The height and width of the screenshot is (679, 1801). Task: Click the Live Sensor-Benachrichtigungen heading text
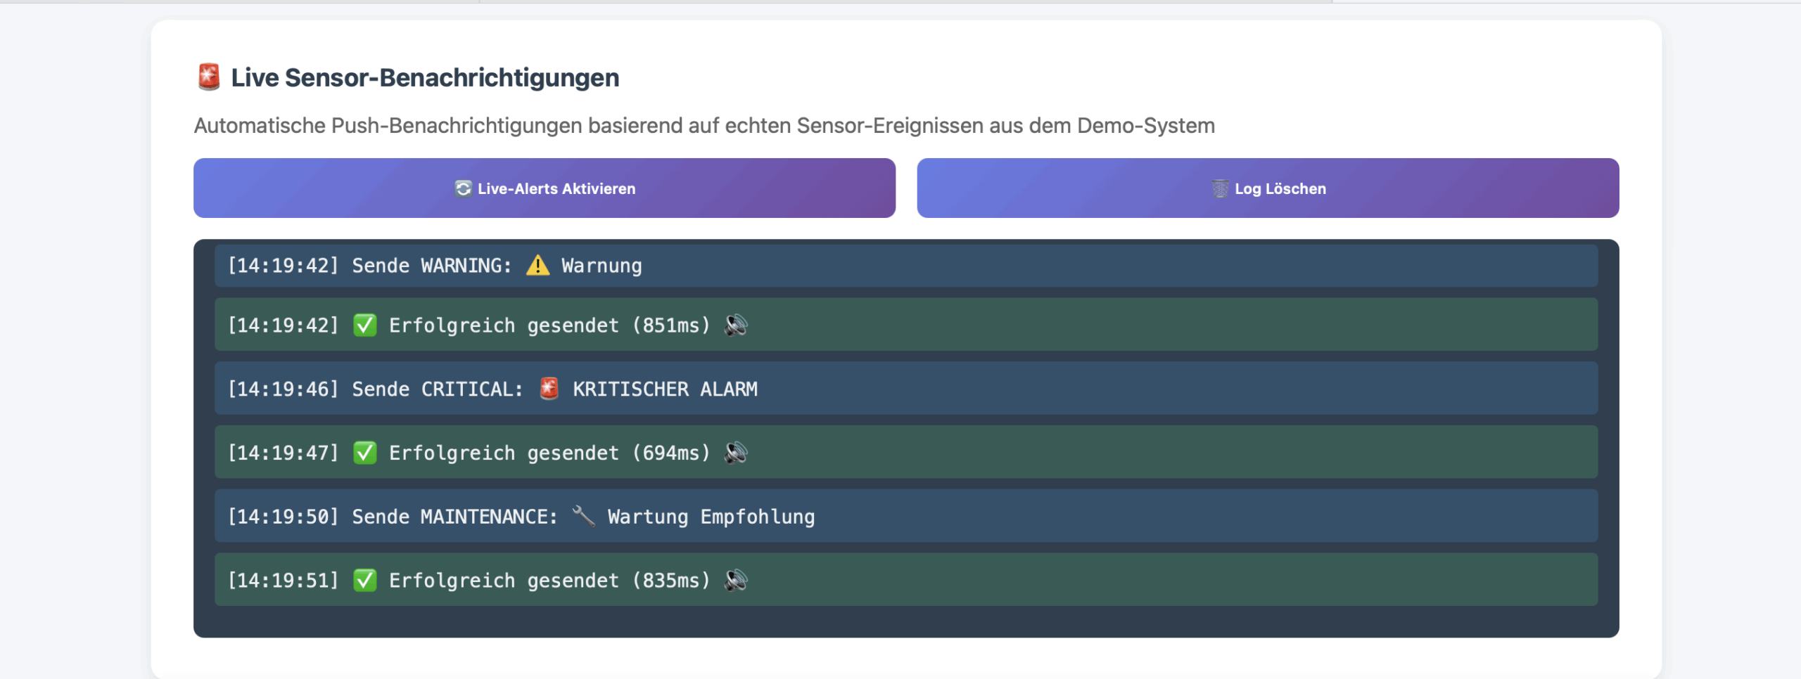[425, 77]
